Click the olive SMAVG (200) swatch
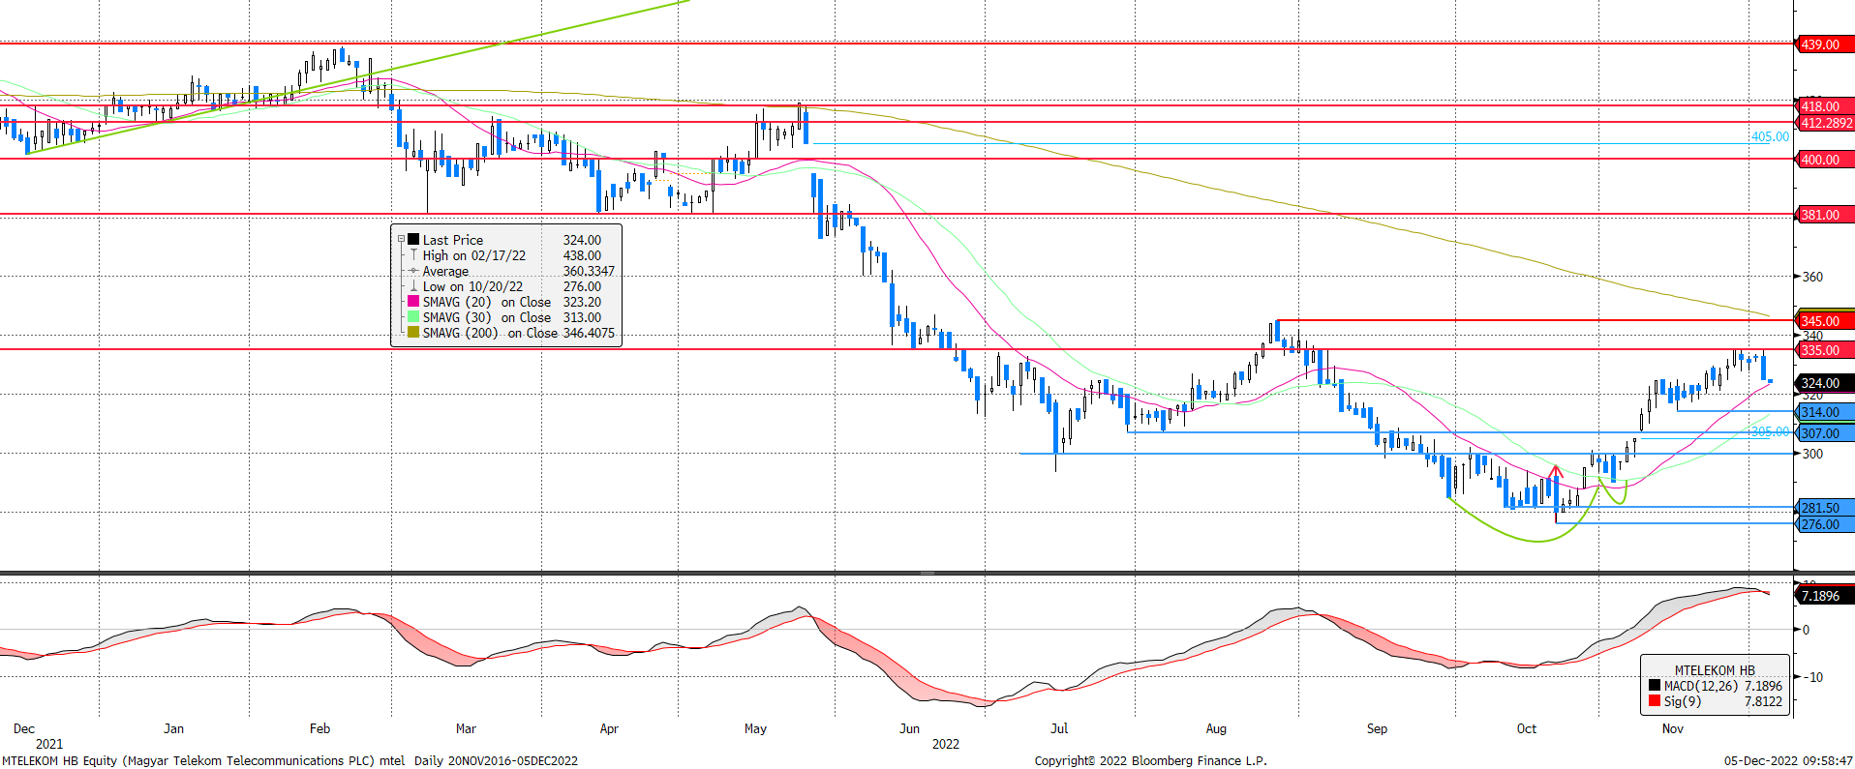 click(x=413, y=333)
